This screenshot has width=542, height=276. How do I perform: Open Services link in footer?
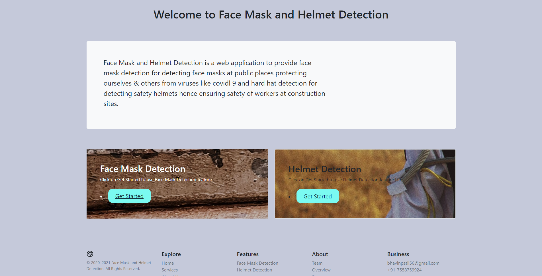(x=170, y=270)
